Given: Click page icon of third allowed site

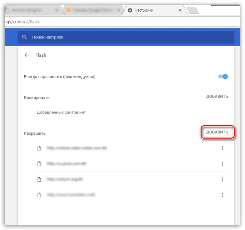Looking at the screenshot, I should click(39, 179).
